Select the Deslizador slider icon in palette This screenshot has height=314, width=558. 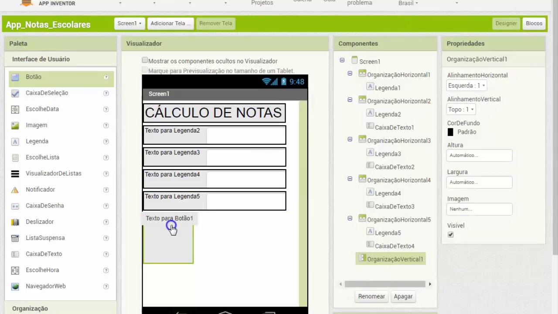coord(15,222)
